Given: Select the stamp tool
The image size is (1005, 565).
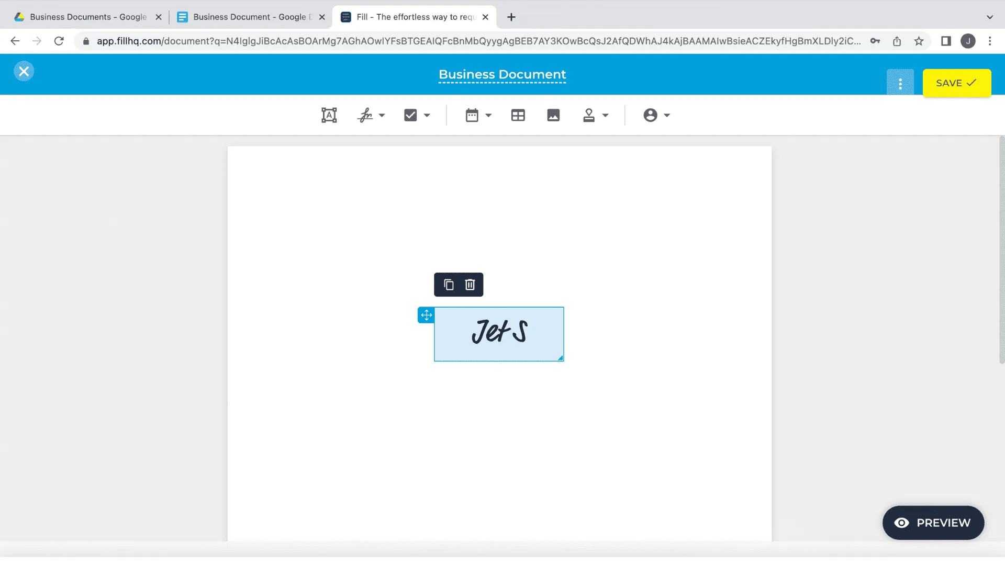Looking at the screenshot, I should 588,115.
